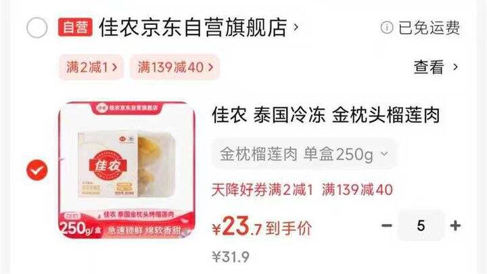Open the 满139减40 coupon tag
This screenshot has width=487, height=274.
(x=175, y=67)
